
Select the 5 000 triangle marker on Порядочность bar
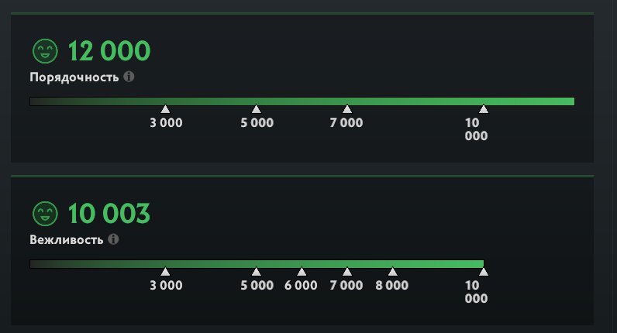click(257, 109)
